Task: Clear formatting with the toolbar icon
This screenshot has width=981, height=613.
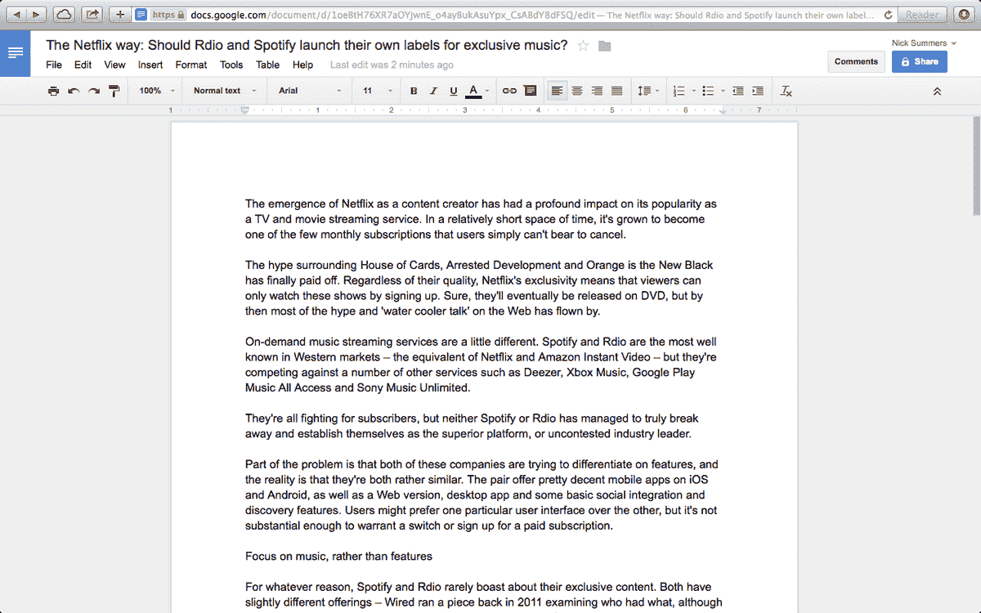Action: tap(786, 91)
